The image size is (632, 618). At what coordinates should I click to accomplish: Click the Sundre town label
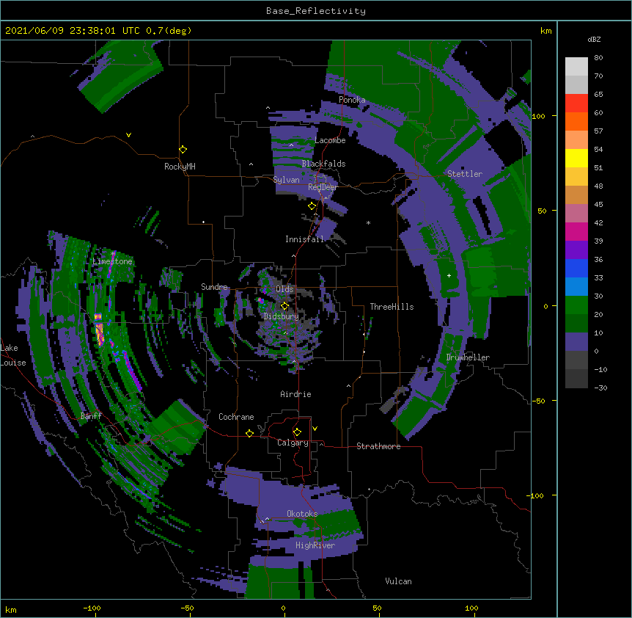214,287
